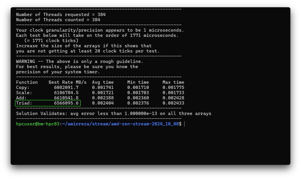The image size is (301, 179).
Task: Click Copy min time 0.001710
Action: [138, 87]
